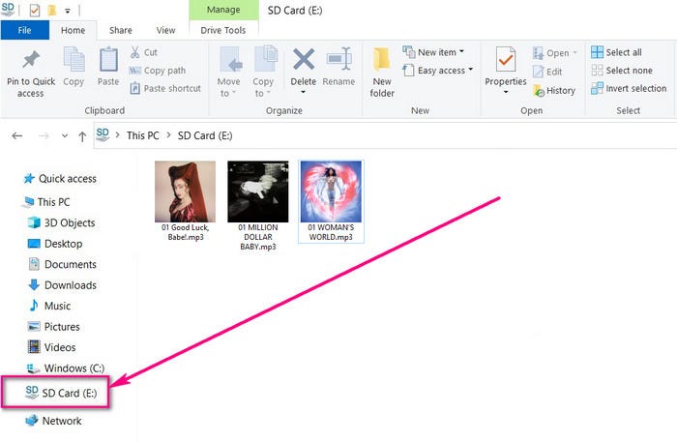Open Desktop in the sidebar

tap(55, 244)
